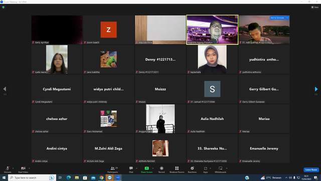
Task: Open share options arrow beside Share Screen
Action: tap(153, 168)
